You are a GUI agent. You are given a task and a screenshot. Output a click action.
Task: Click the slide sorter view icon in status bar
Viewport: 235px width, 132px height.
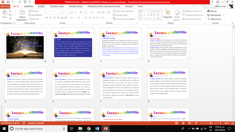pos(183,123)
